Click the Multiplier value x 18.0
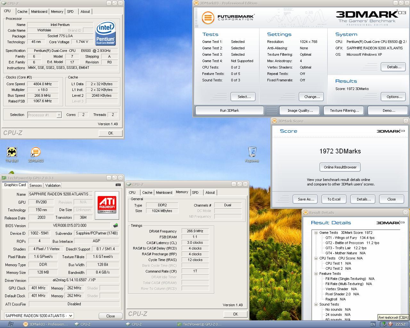 click(x=43, y=90)
